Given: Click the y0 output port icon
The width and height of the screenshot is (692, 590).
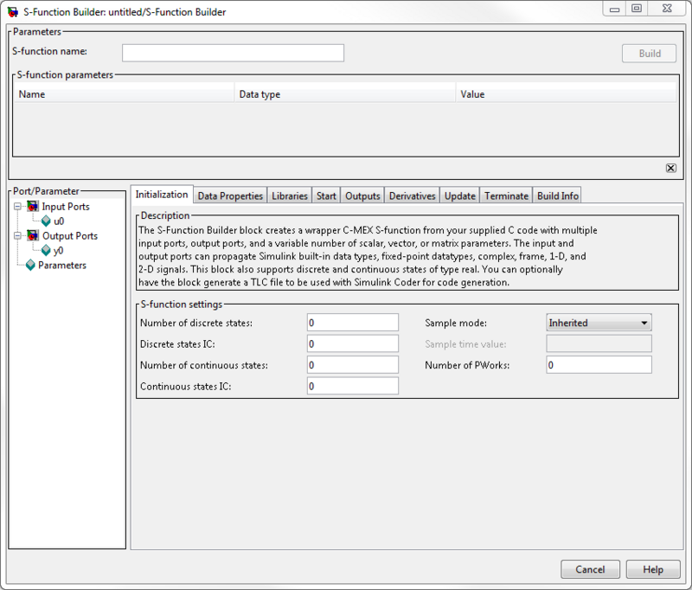Looking at the screenshot, I should pyautogui.click(x=46, y=251).
